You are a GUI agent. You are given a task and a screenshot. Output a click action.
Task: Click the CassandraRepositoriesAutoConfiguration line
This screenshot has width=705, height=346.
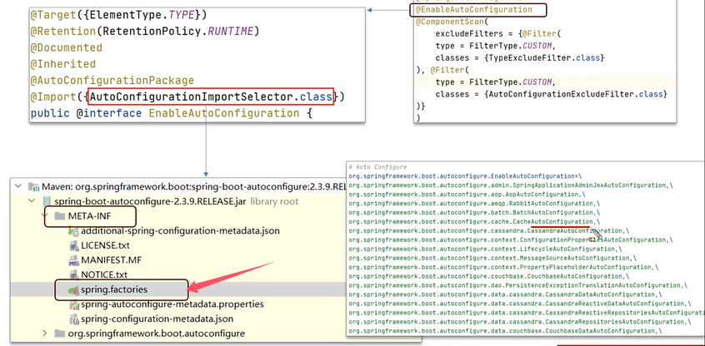[520, 322]
